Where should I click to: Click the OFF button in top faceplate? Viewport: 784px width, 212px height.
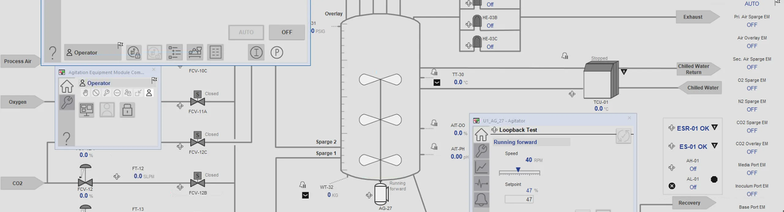click(x=287, y=32)
